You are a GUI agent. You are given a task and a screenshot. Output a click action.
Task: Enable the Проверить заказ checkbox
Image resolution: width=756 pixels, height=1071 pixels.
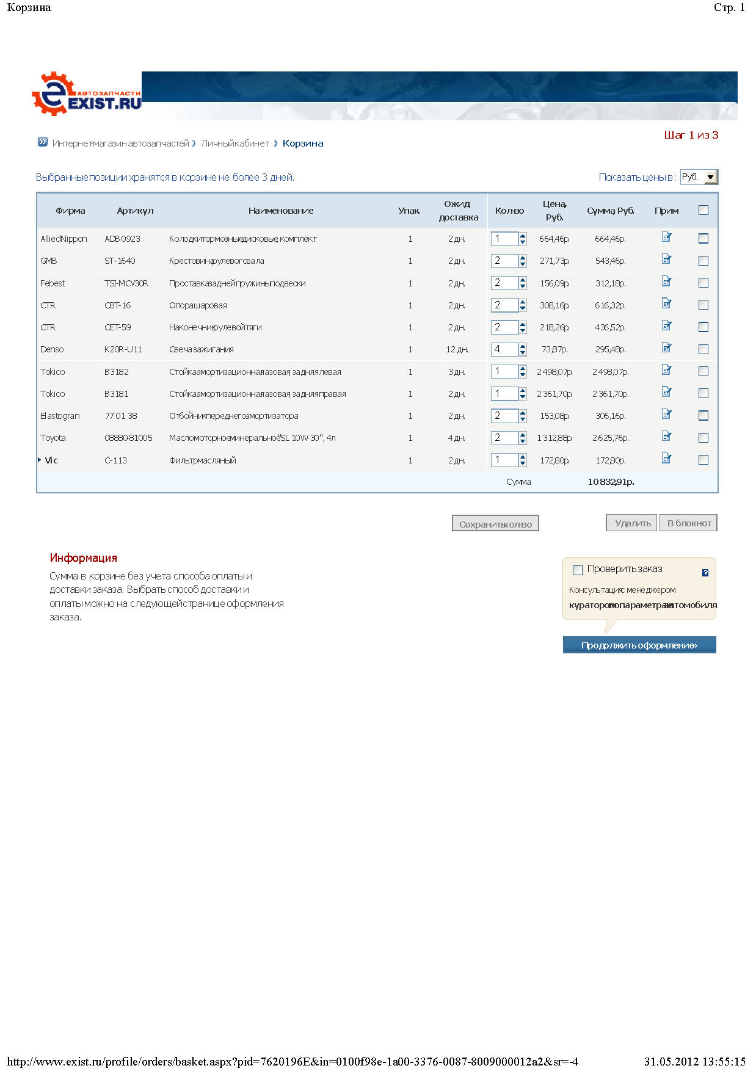pos(578,570)
